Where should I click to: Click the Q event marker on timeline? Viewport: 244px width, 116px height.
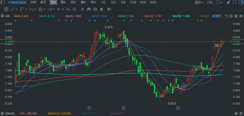[178, 108]
